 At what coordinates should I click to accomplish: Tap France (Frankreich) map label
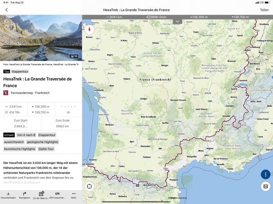coord(155,80)
